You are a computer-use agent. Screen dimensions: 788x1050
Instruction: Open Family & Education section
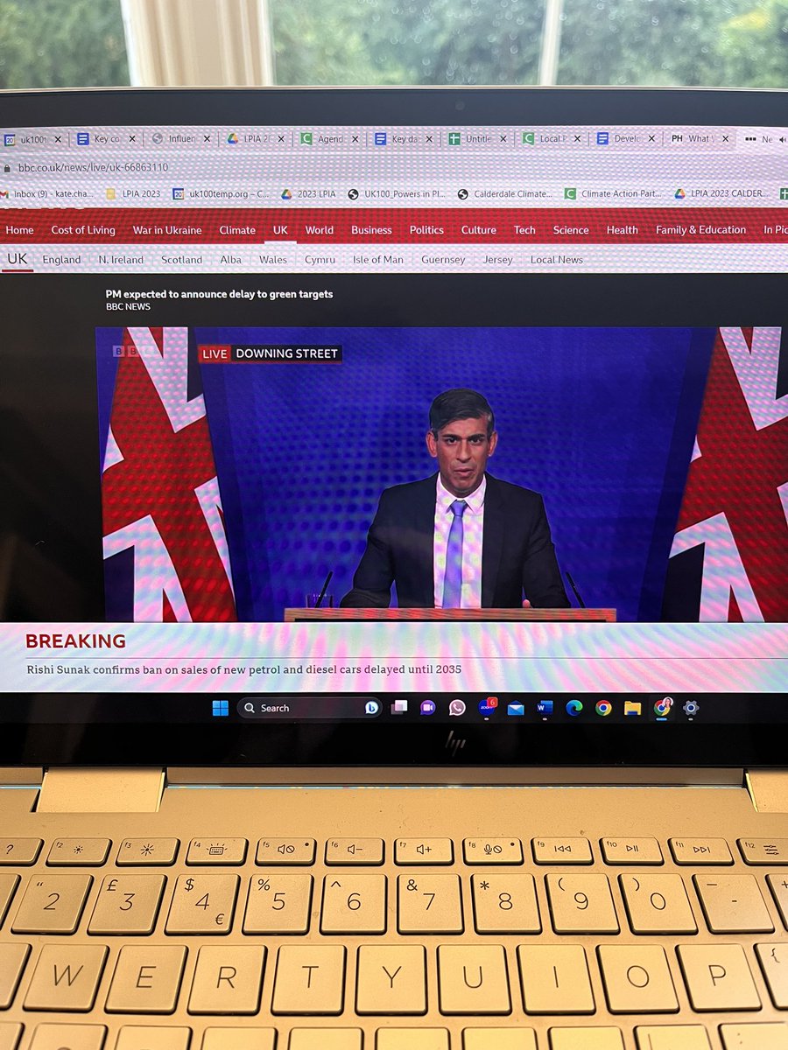(701, 230)
